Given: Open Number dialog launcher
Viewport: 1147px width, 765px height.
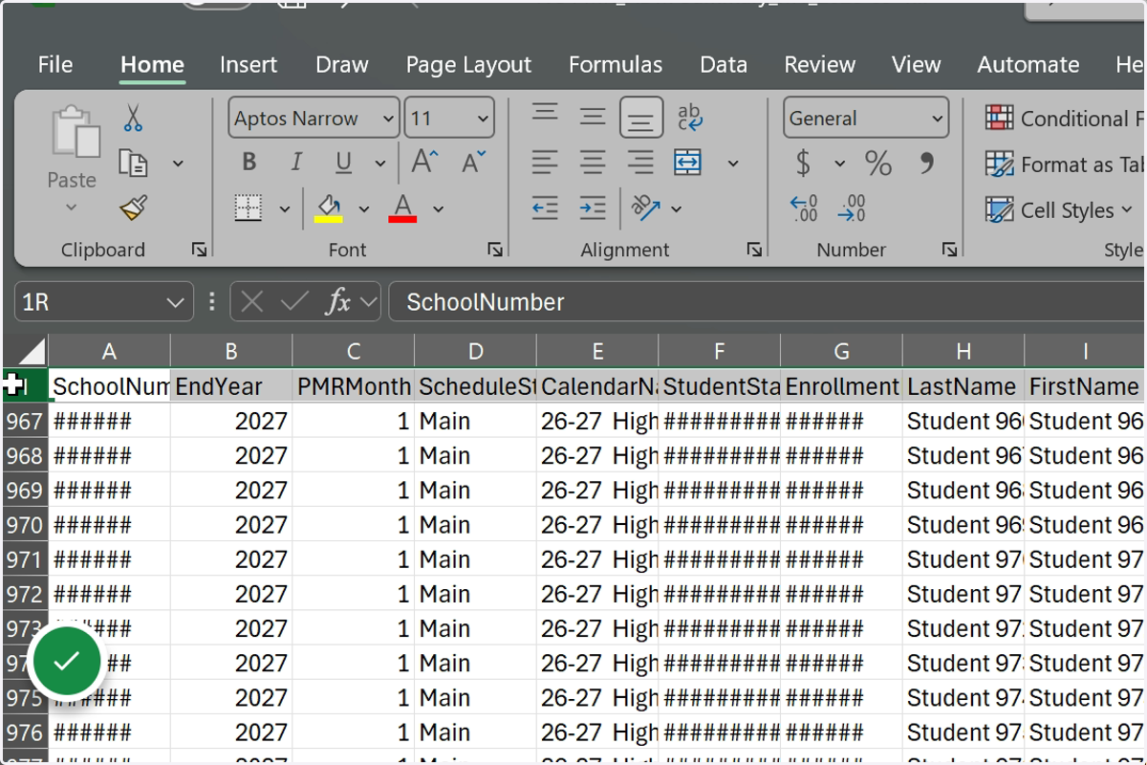Looking at the screenshot, I should tap(949, 250).
